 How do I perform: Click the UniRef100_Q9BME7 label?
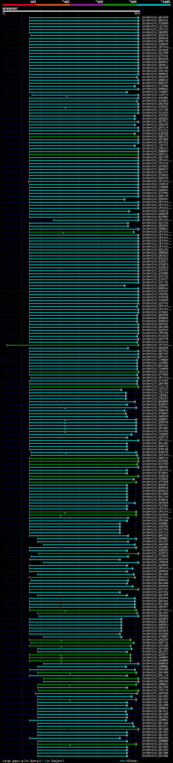[x=155, y=420]
